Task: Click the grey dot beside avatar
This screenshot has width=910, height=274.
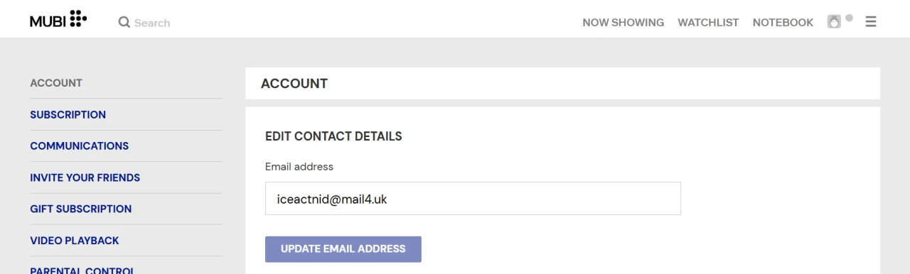Action: pyautogui.click(x=849, y=18)
